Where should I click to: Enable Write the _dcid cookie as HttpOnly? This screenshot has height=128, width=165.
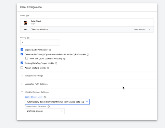[x=27, y=58]
